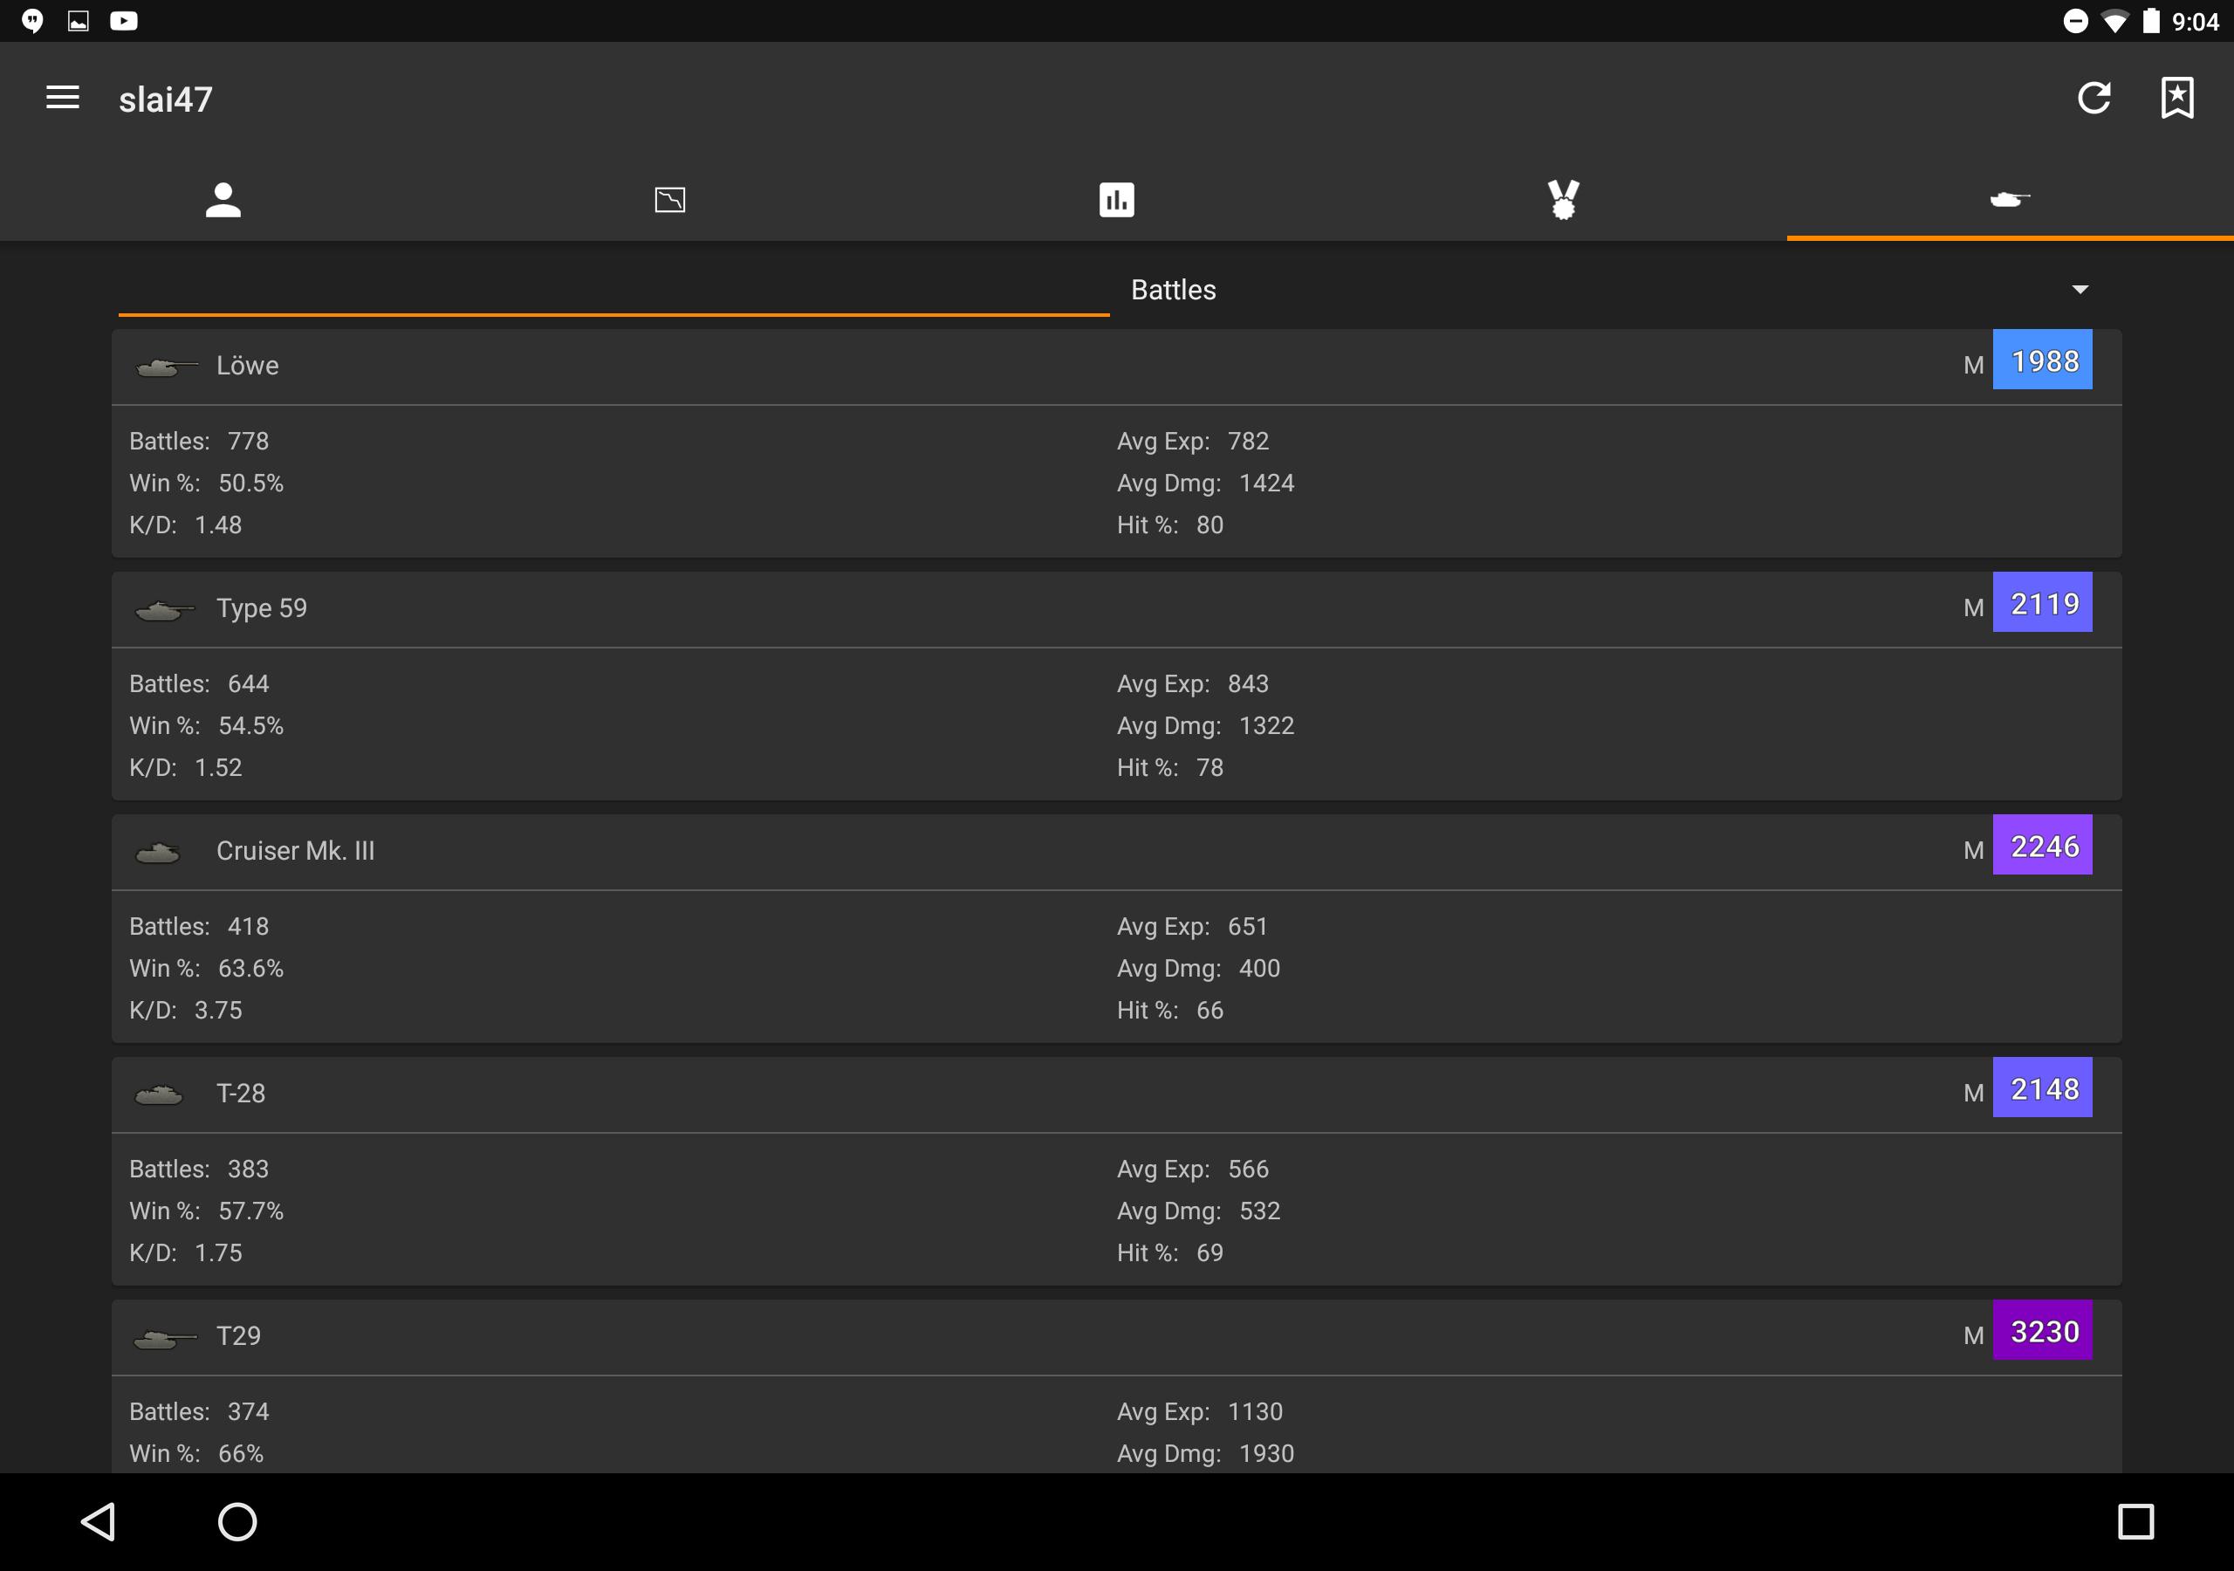This screenshot has width=2234, height=1571.
Task: Select the Cruiser Mk. III name
Action: click(x=295, y=850)
